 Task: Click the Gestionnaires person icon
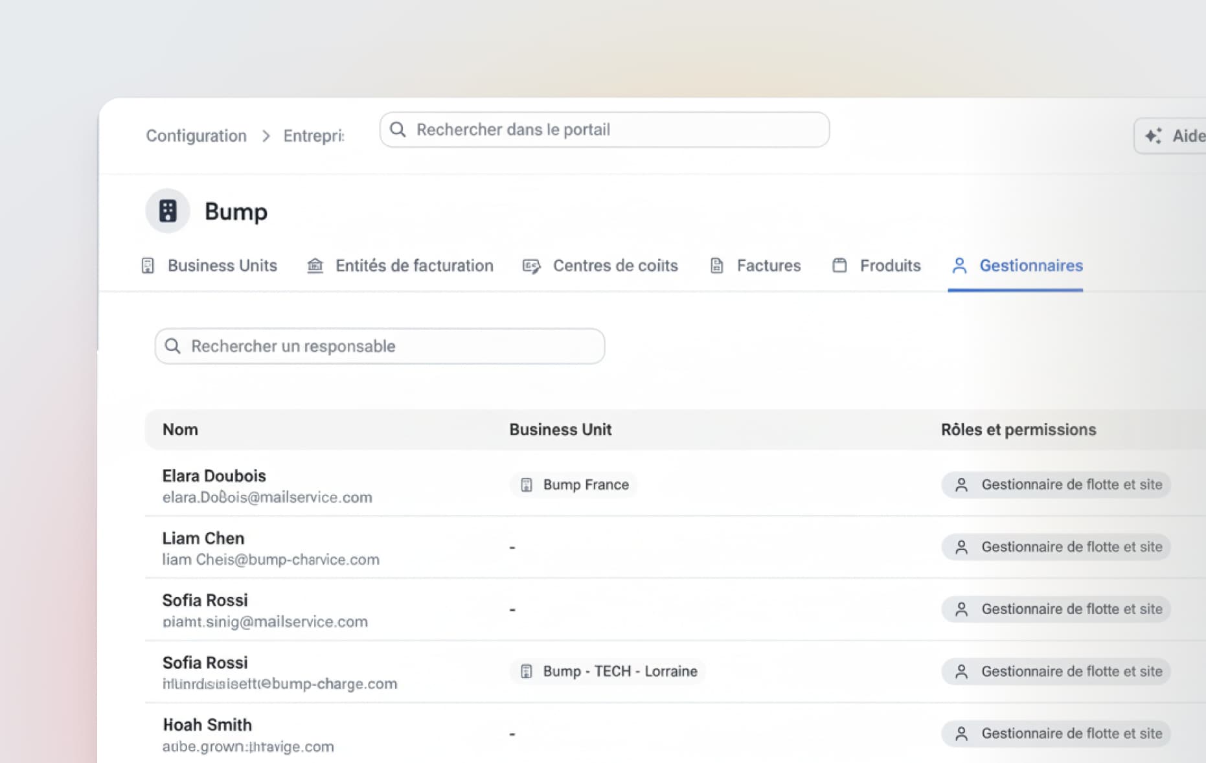[959, 266]
